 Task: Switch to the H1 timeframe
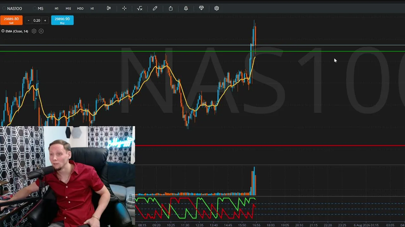(92, 9)
